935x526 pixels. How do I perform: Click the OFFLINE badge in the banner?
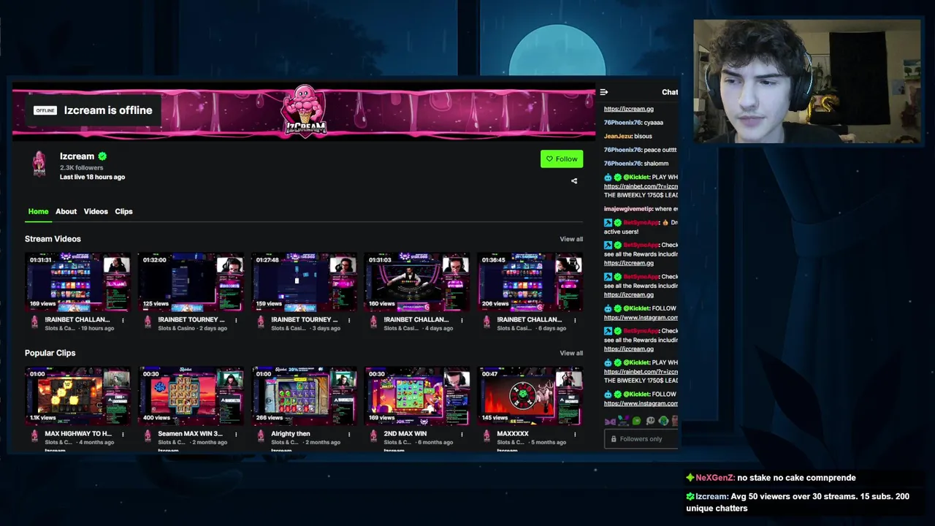45,110
